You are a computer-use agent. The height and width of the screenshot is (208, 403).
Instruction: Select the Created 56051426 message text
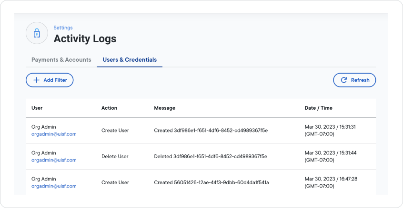click(212, 182)
